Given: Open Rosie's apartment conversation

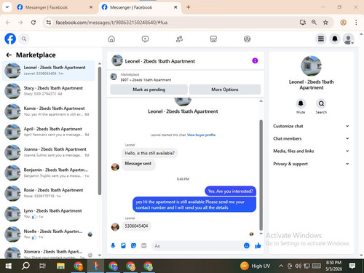Looking at the screenshot, I should point(49,193).
